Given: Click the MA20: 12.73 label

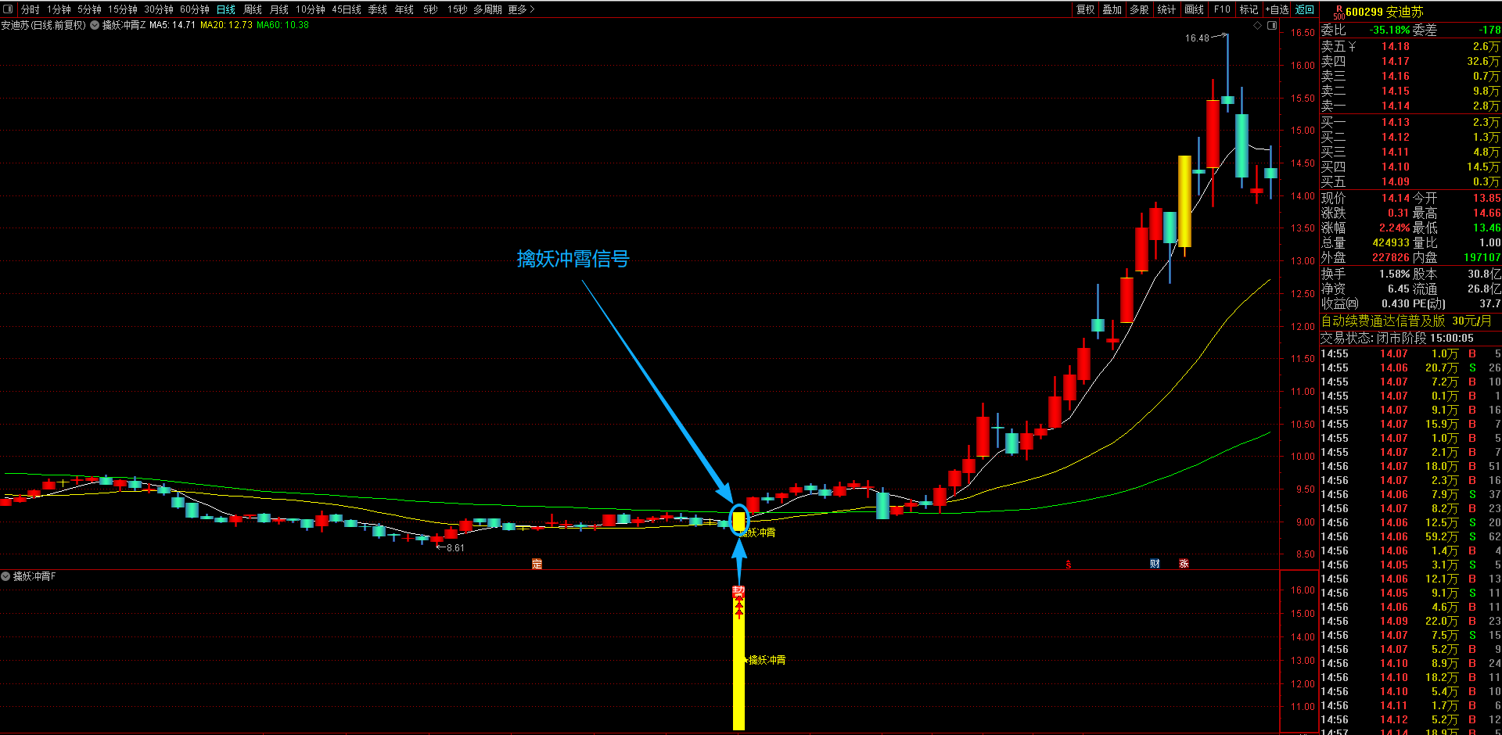Looking at the screenshot, I should coord(226,25).
